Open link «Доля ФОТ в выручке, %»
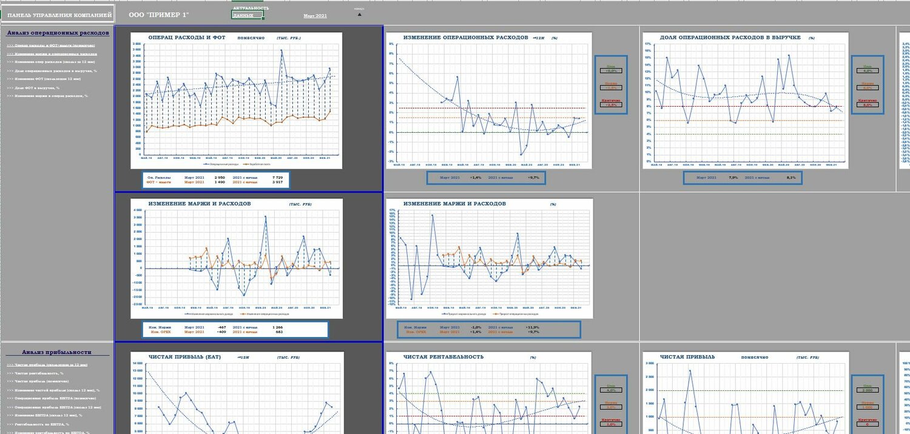Screen dimensions: 910x434 pyautogui.click(x=33, y=87)
